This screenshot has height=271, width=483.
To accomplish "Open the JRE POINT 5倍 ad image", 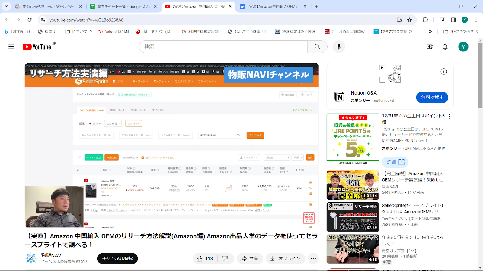I will pos(353,139).
